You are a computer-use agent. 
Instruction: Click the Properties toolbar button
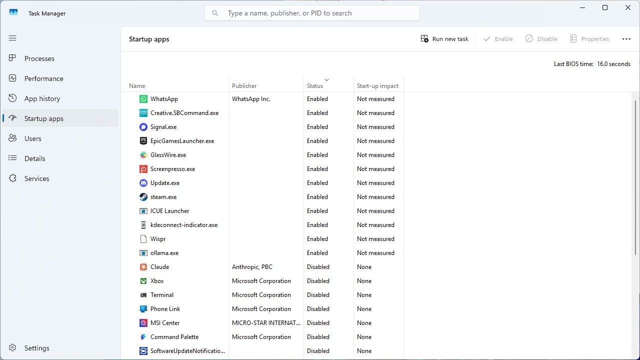(589, 39)
